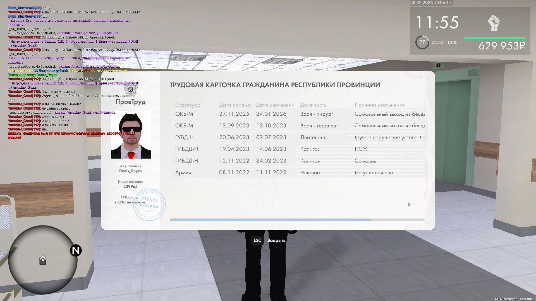Click the 629 953₽ money balance
The width and height of the screenshot is (536, 301).
502,46
